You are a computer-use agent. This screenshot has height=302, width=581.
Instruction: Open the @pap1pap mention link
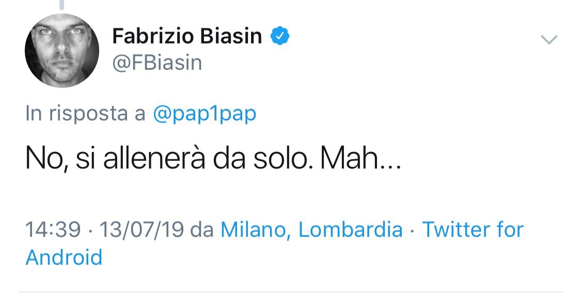pyautogui.click(x=205, y=114)
